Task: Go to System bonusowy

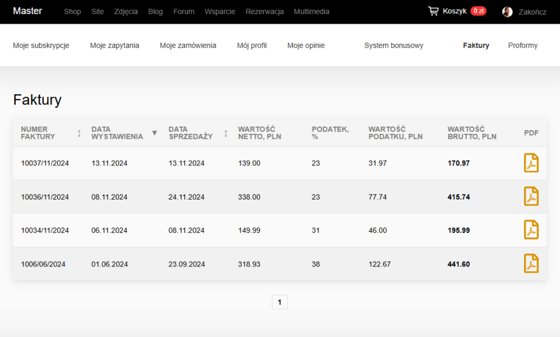Action: (x=393, y=46)
